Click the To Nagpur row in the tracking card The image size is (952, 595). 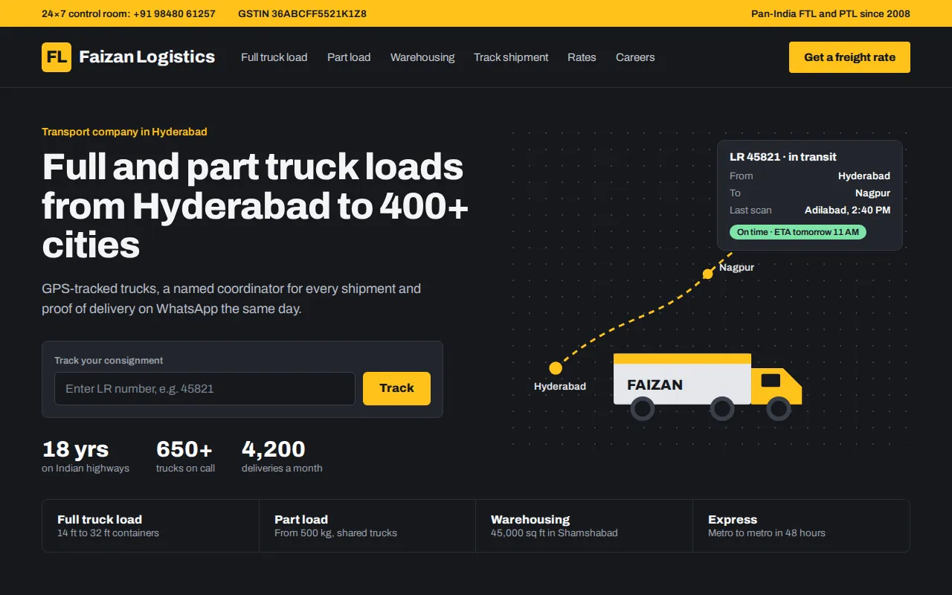point(810,193)
